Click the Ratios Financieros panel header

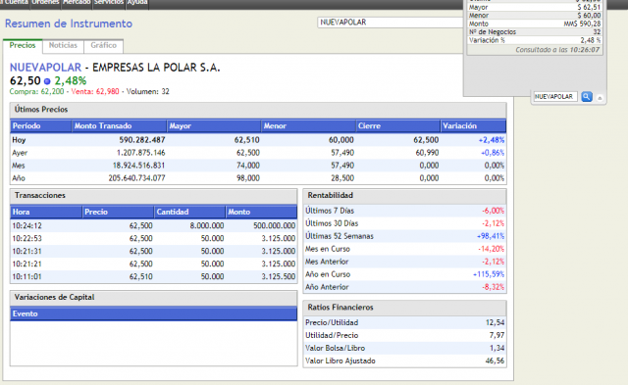tap(405, 308)
